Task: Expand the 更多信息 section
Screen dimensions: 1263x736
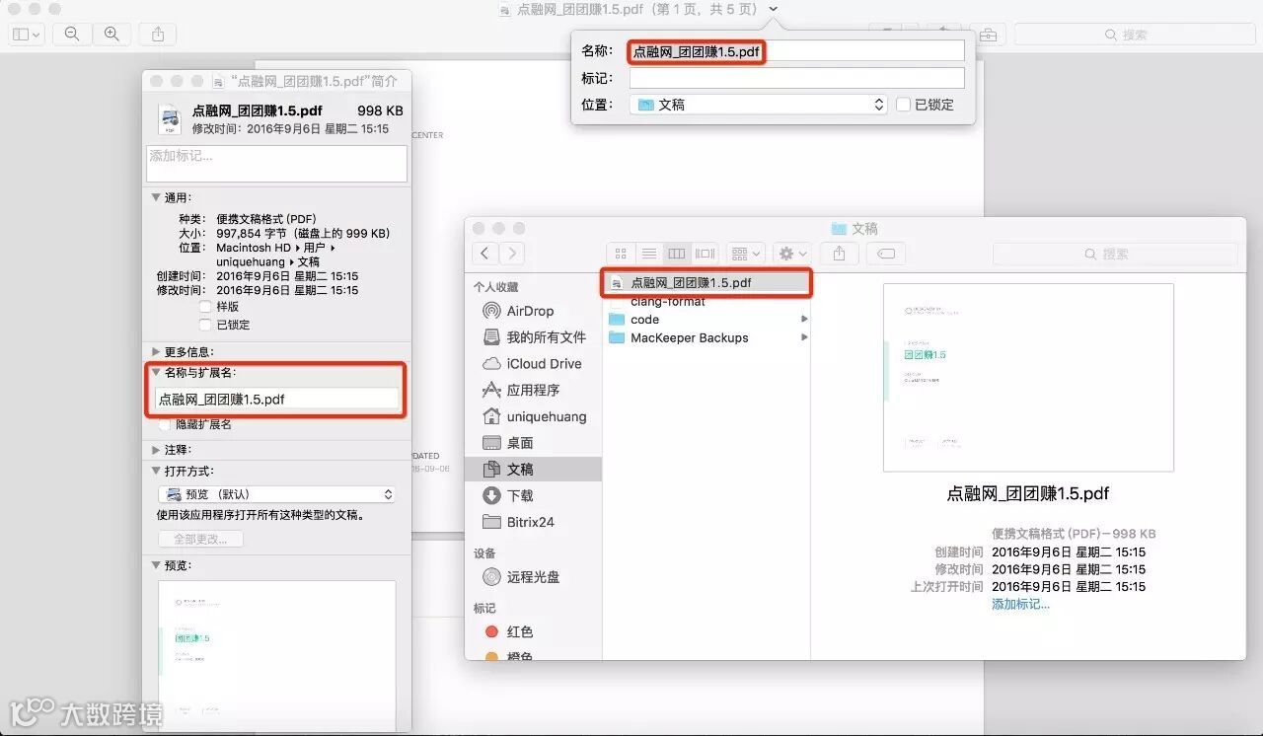Action: 156,351
